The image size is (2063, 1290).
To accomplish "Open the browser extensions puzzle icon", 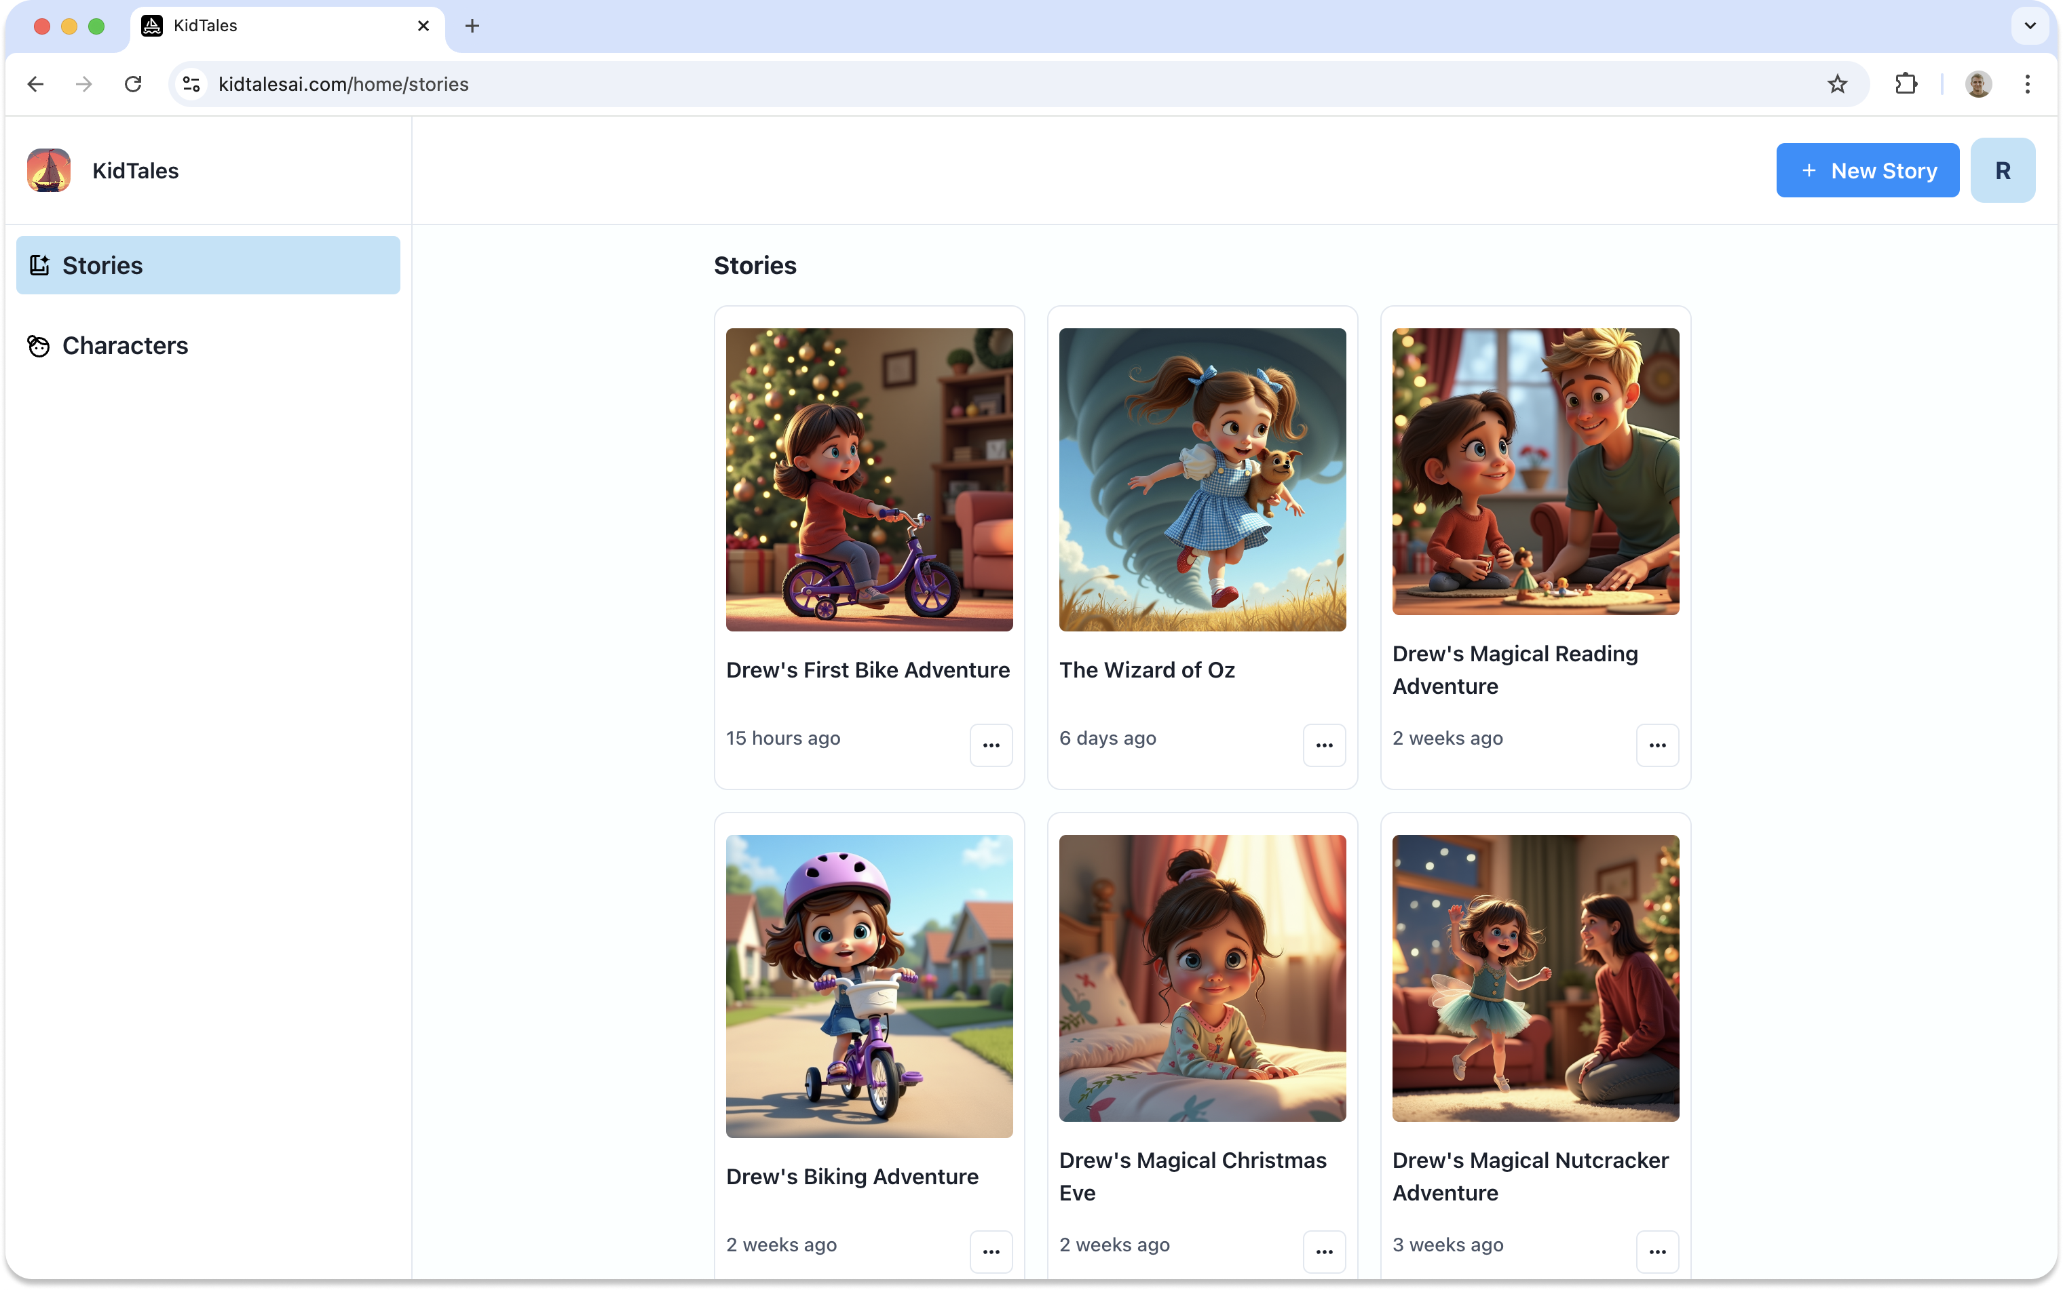I will tap(1905, 83).
